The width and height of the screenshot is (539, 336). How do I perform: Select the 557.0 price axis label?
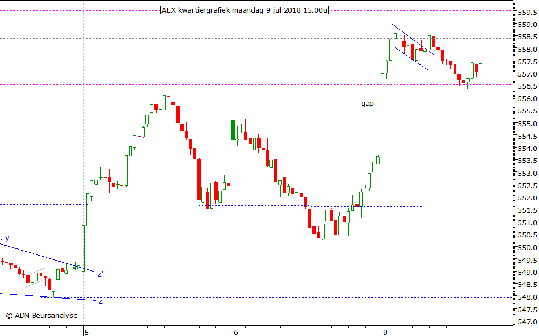[x=527, y=74]
